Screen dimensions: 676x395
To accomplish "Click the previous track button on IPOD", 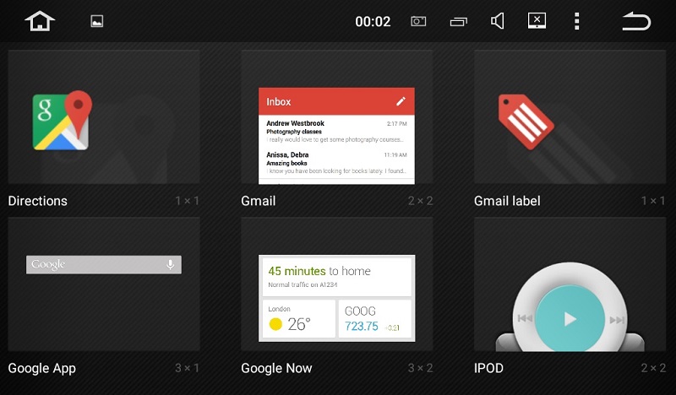I will (x=525, y=319).
